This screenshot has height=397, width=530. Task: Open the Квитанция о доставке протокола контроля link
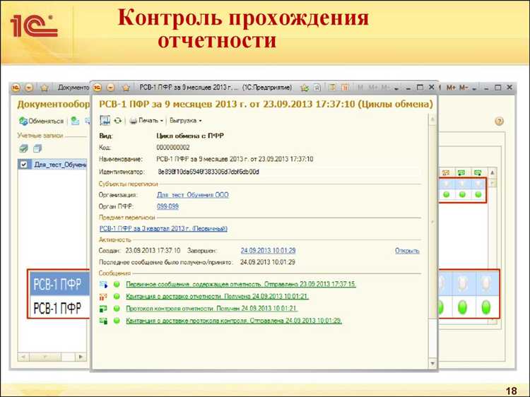click(234, 321)
